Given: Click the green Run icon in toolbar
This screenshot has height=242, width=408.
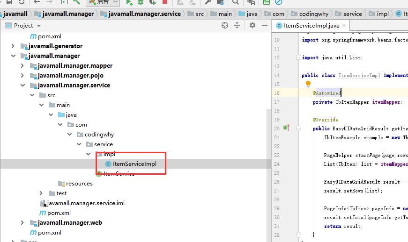Looking at the screenshot, I should click(x=129, y=2).
